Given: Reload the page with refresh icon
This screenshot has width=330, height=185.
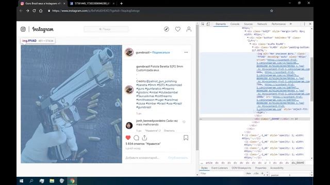Looking at the screenshot, I should [x=34, y=11].
